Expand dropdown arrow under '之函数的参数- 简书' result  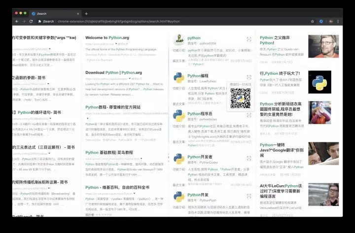click(x=48, y=84)
